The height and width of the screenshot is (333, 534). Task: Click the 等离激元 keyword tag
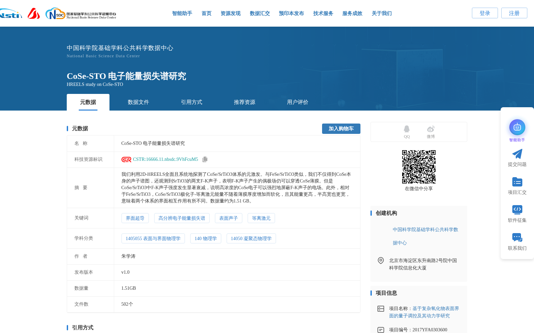click(x=261, y=218)
